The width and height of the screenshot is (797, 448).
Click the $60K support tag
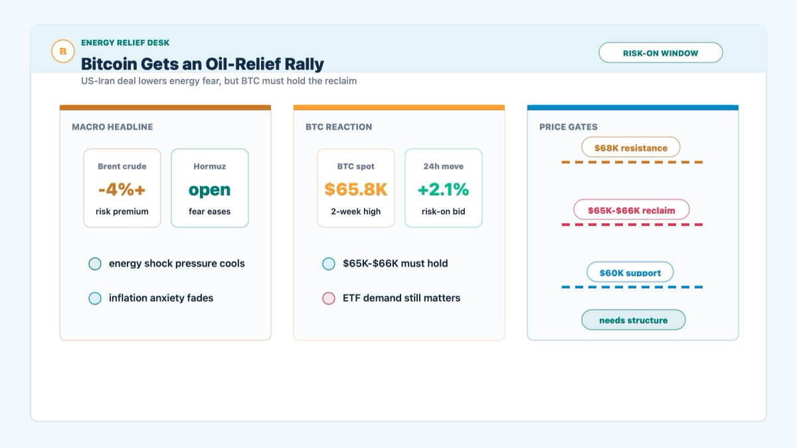click(x=630, y=273)
